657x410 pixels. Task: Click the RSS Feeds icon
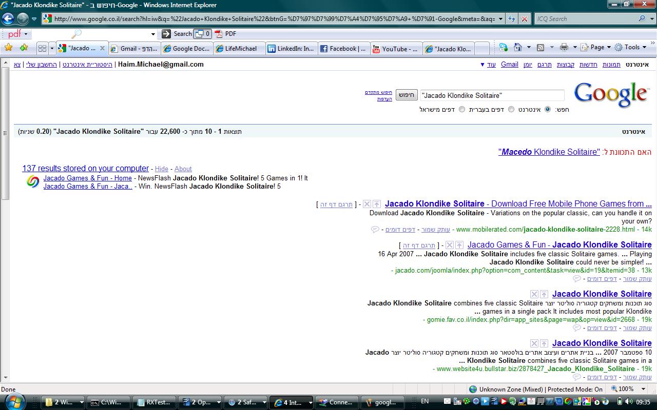coord(540,47)
